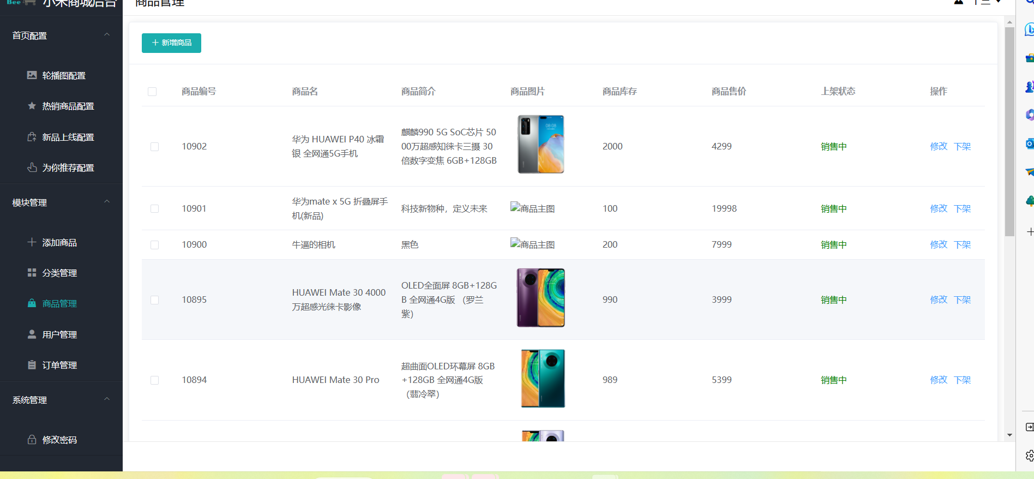This screenshot has height=479, width=1034.
Task: Click the bag icon beside 新品上线配置
Action: 32,137
